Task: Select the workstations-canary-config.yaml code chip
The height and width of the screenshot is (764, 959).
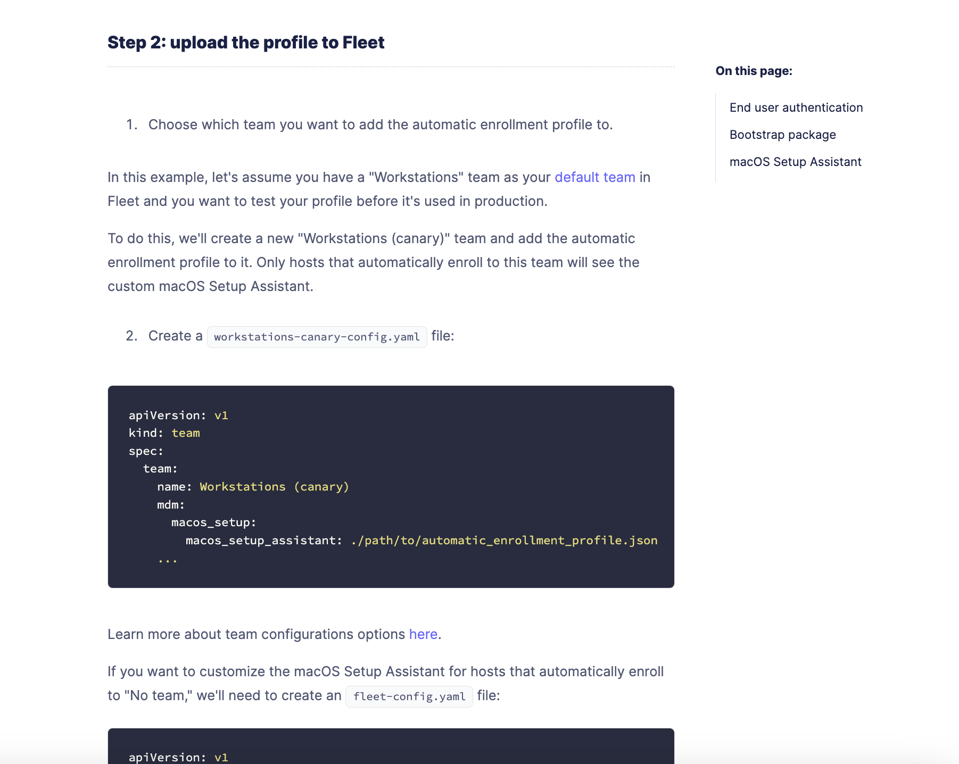Action: [317, 336]
